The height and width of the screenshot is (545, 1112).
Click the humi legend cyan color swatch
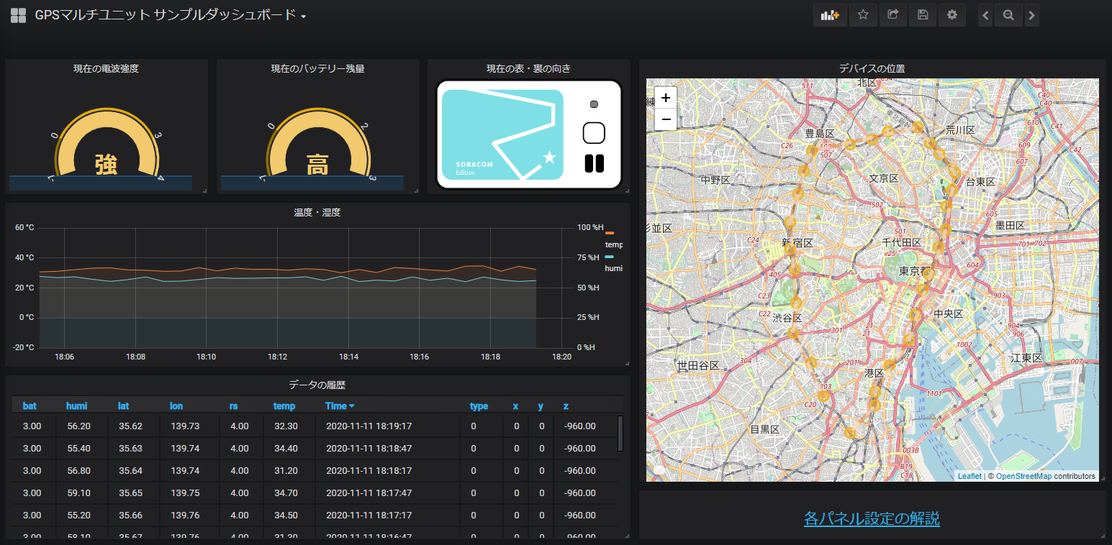pyautogui.click(x=610, y=257)
